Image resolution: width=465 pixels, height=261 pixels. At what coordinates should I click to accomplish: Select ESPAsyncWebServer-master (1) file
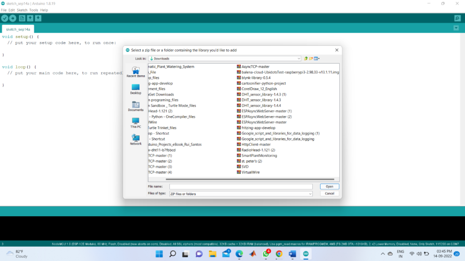tap(264, 111)
